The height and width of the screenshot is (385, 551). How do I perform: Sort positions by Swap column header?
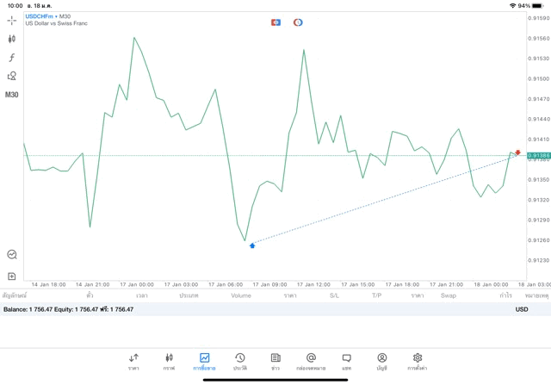(449, 295)
